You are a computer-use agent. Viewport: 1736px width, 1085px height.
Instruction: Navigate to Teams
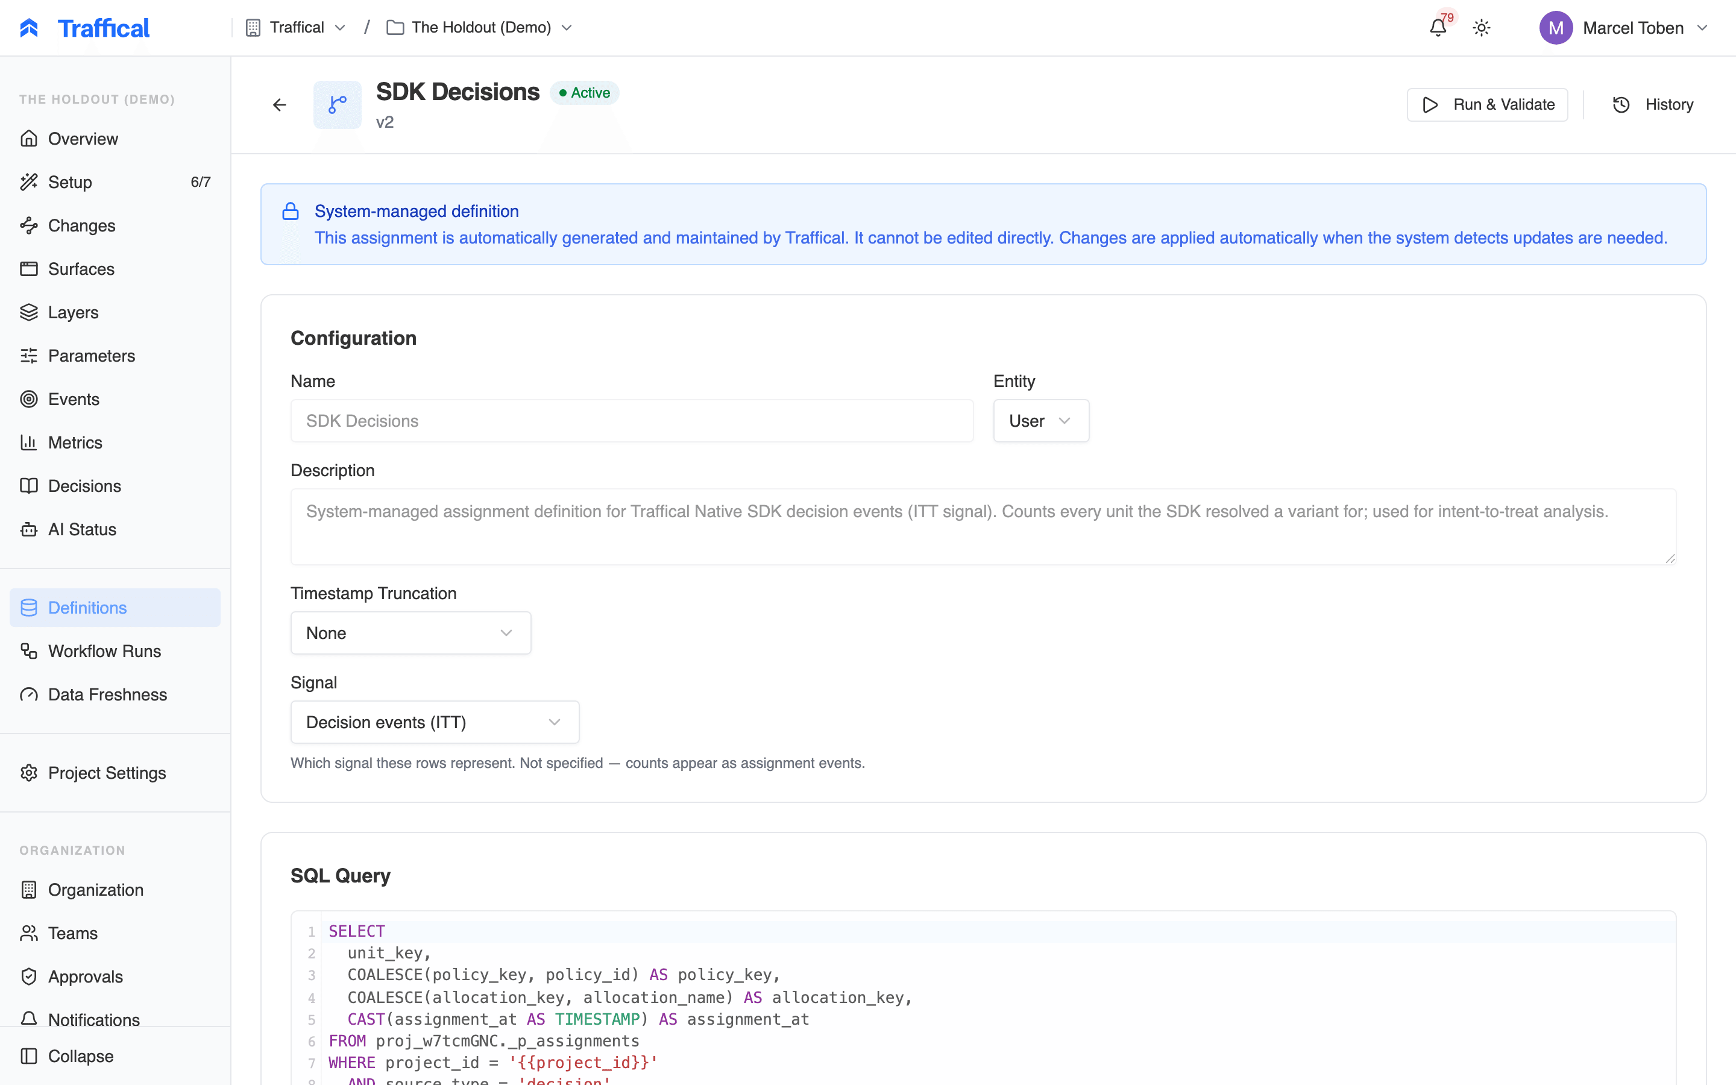pos(115,933)
